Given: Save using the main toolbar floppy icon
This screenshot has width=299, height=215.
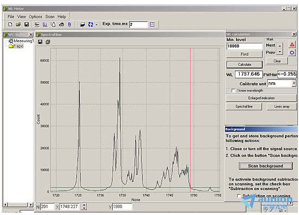Looking at the screenshot, I should (26, 24).
